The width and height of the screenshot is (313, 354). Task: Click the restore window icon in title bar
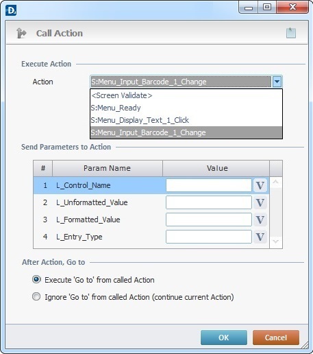[267, 8]
